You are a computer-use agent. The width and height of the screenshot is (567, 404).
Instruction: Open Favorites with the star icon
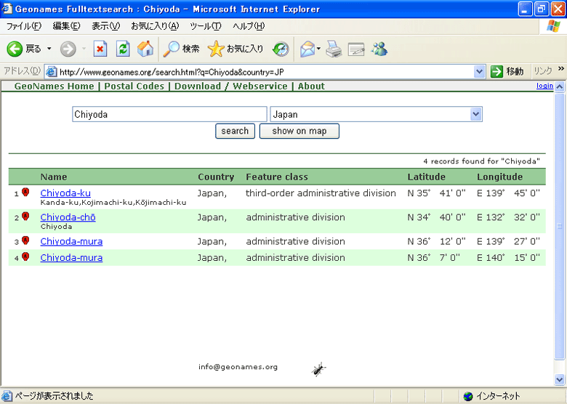point(236,49)
